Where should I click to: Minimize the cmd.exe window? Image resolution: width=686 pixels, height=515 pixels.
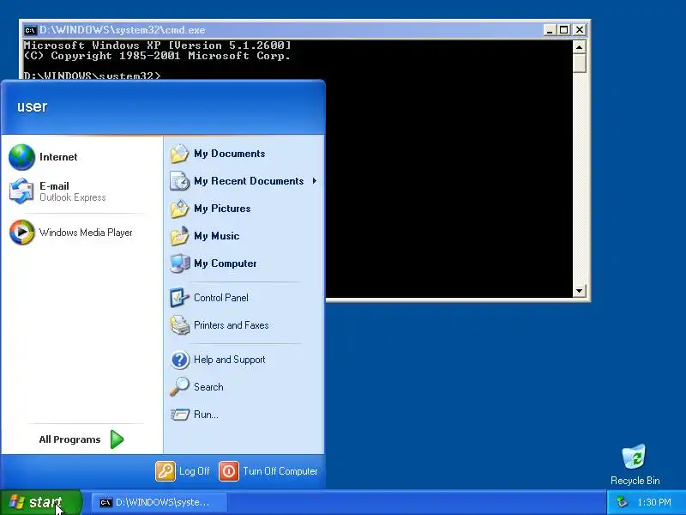(550, 30)
